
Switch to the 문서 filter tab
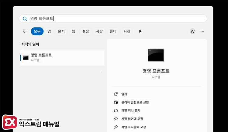pyautogui.click(x=61, y=31)
